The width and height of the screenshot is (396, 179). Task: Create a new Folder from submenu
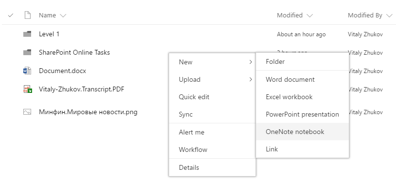pyautogui.click(x=302, y=61)
